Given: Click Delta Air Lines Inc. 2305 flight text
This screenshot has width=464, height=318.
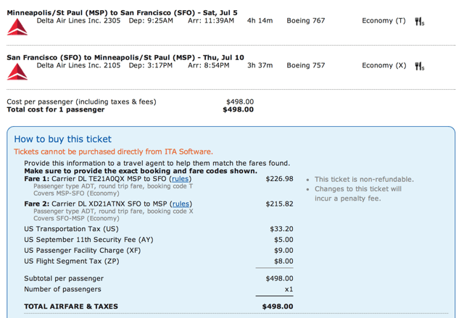Looking at the screenshot, I should click(78, 21).
